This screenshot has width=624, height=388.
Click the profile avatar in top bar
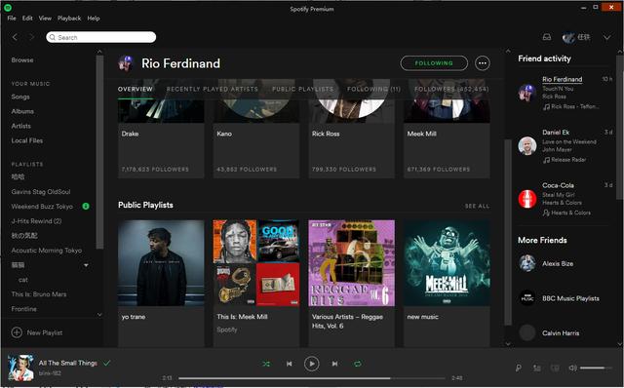(568, 37)
